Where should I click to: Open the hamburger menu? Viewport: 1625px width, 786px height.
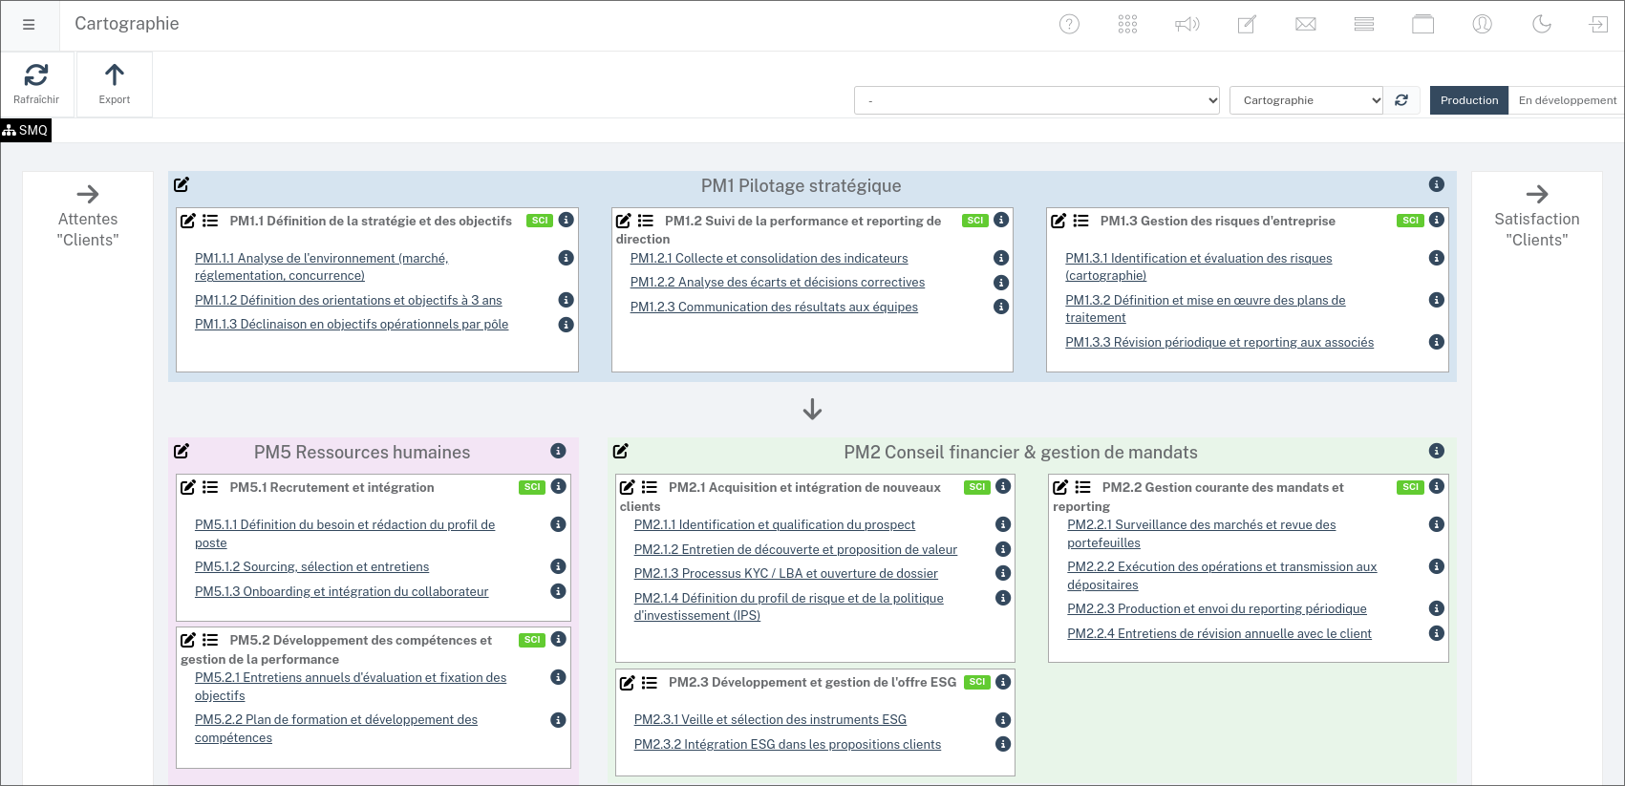click(x=29, y=25)
